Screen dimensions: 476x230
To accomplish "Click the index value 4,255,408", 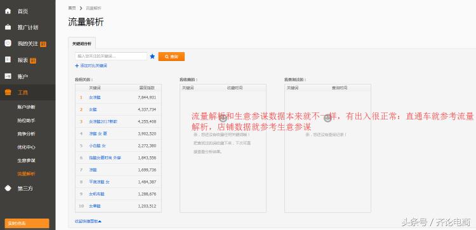I will tap(147, 121).
